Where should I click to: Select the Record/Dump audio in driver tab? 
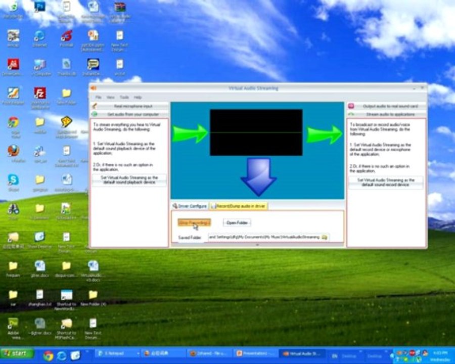pos(238,206)
